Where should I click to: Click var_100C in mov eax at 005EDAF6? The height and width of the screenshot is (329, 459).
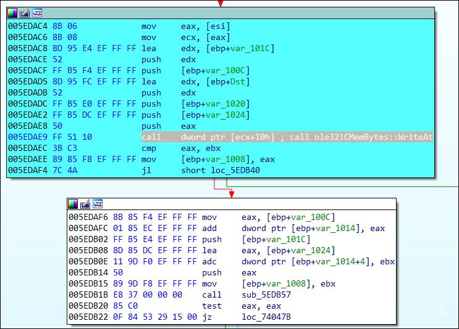tap(311, 217)
